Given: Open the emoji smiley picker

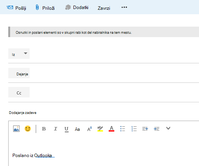Looking at the screenshot, I should [28, 129].
